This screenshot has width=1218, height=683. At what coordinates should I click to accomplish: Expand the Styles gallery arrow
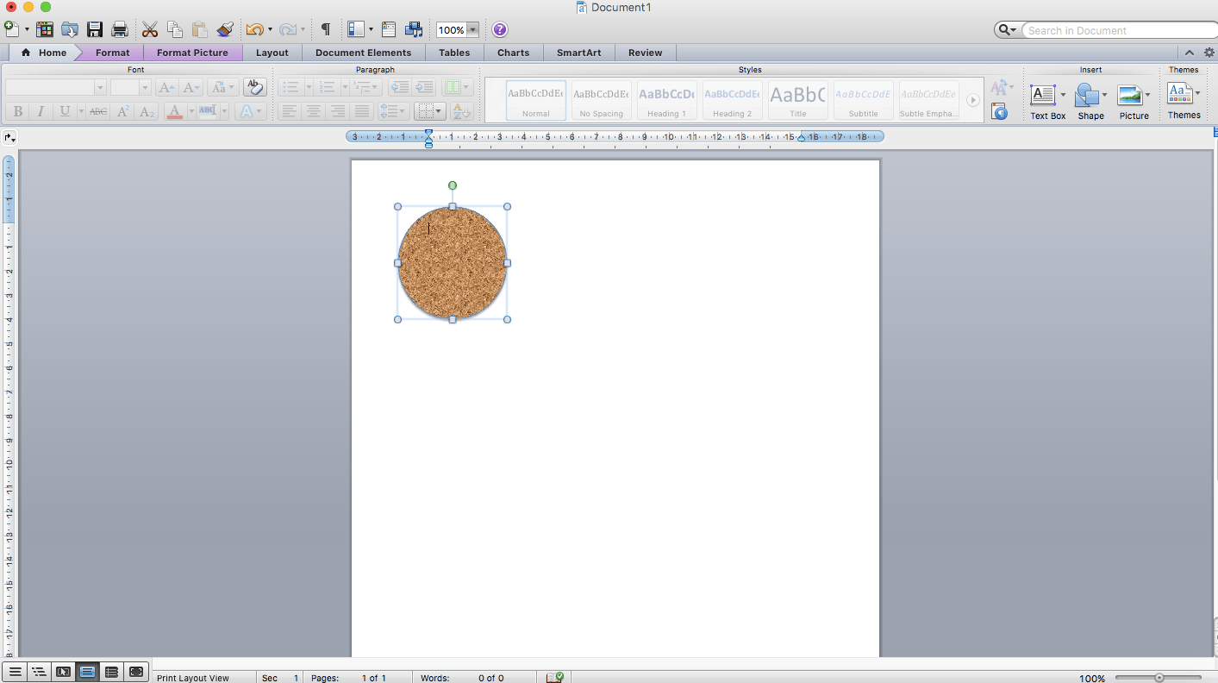(973, 100)
